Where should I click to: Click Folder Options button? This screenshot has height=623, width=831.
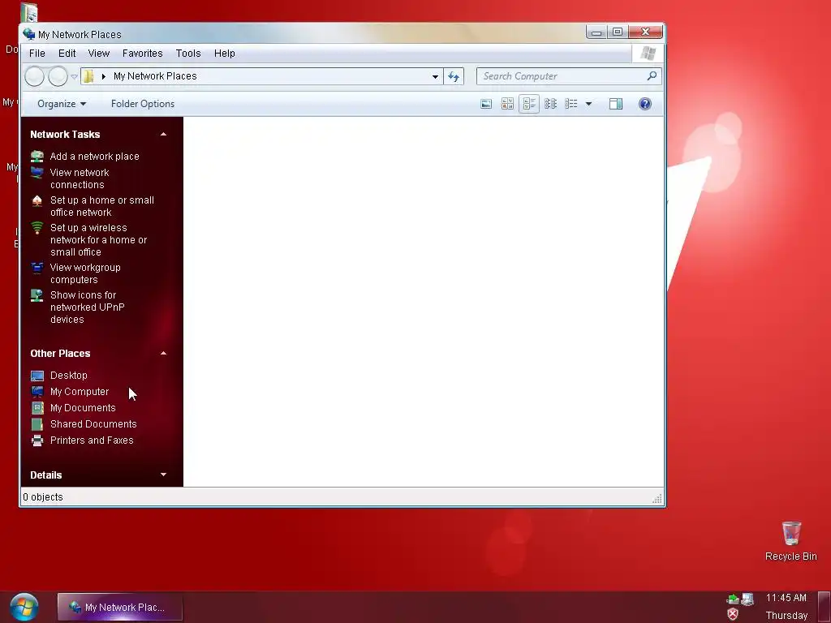(143, 104)
